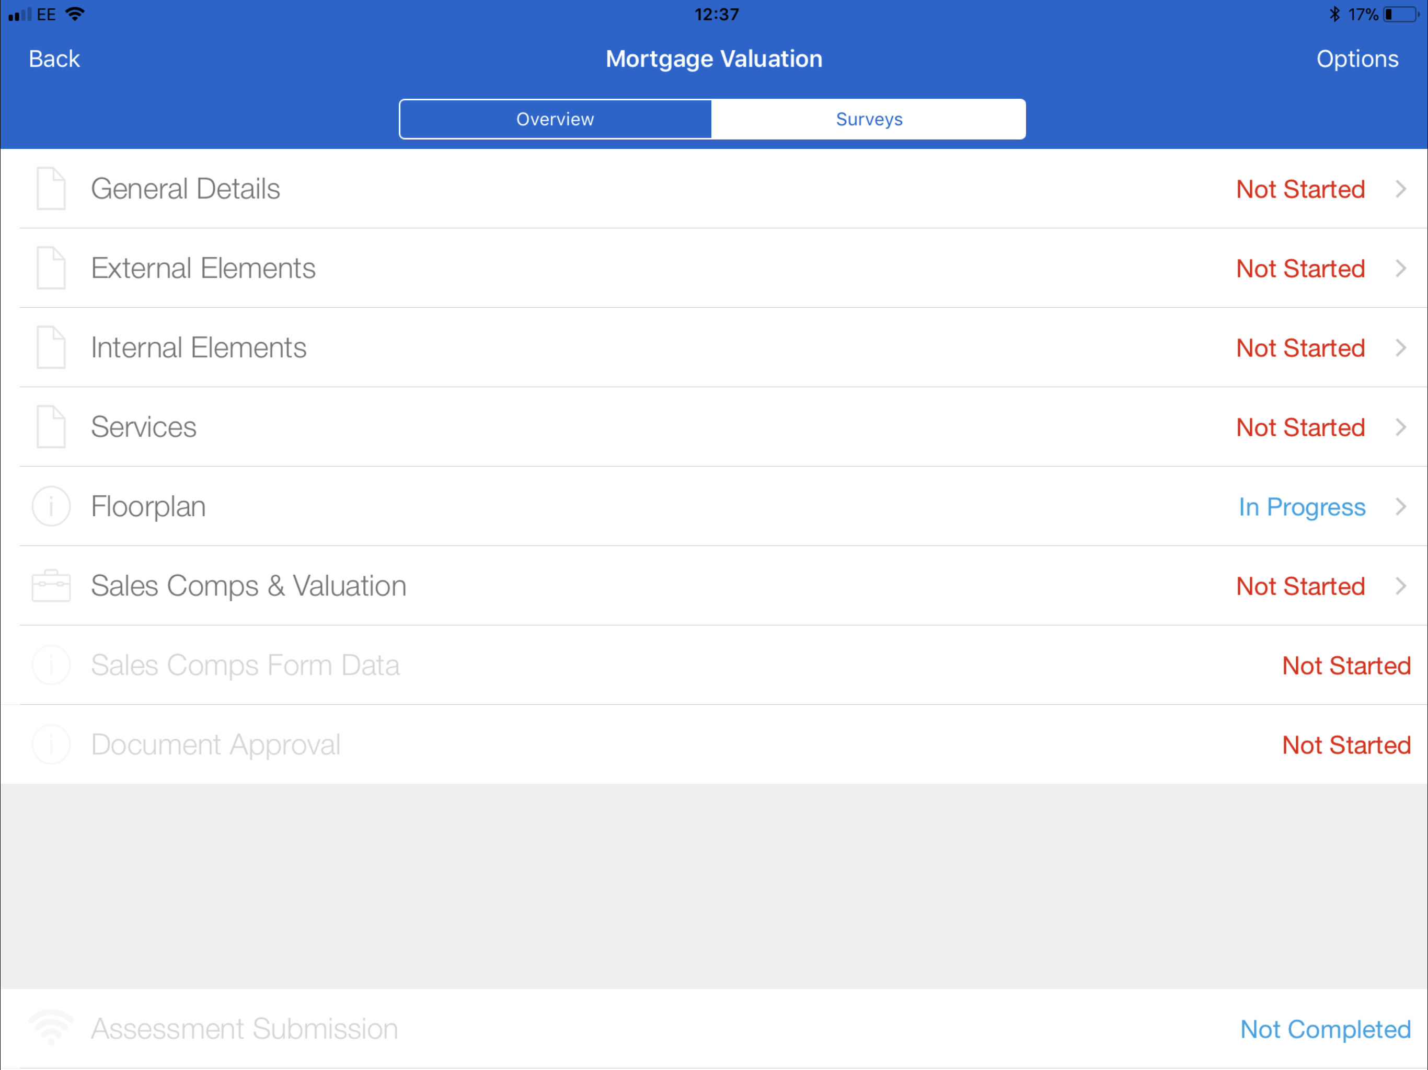Switch to the Surveys tab

(869, 119)
